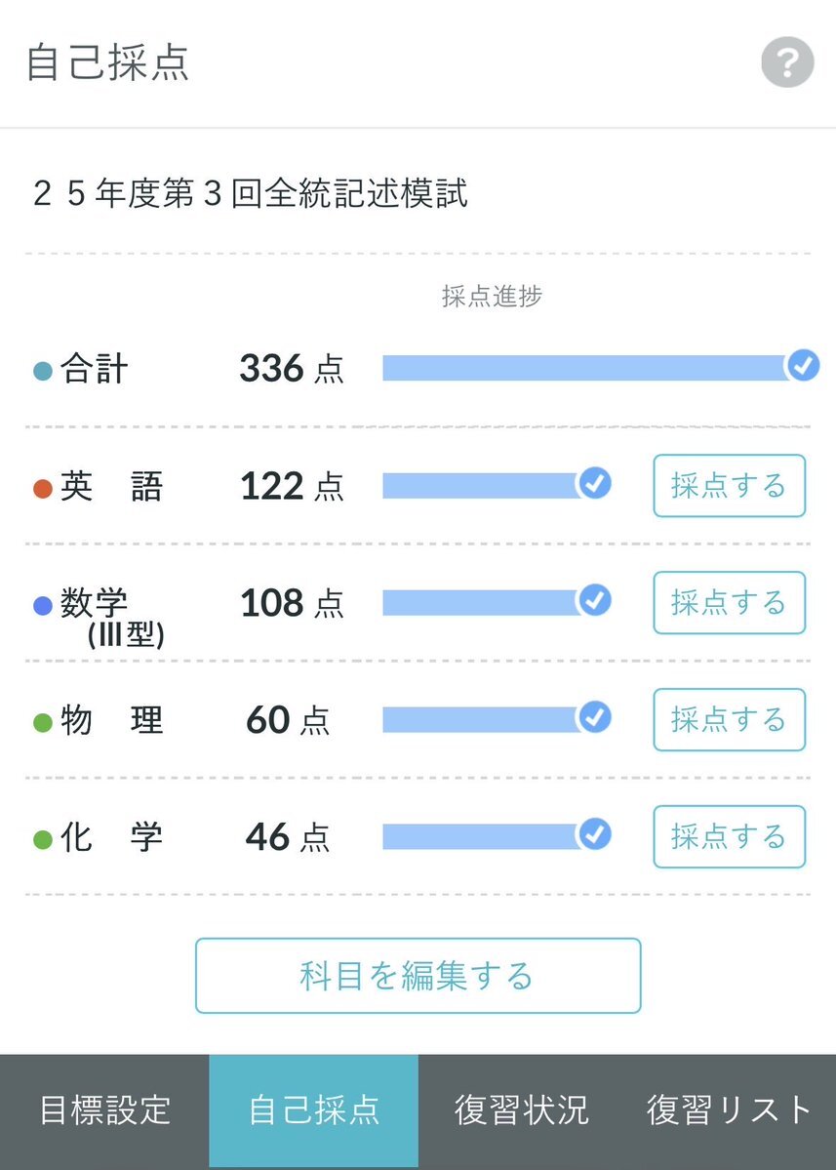The width and height of the screenshot is (836, 1170).
Task: Go to the 復習状況 tab
Action: (x=522, y=1110)
